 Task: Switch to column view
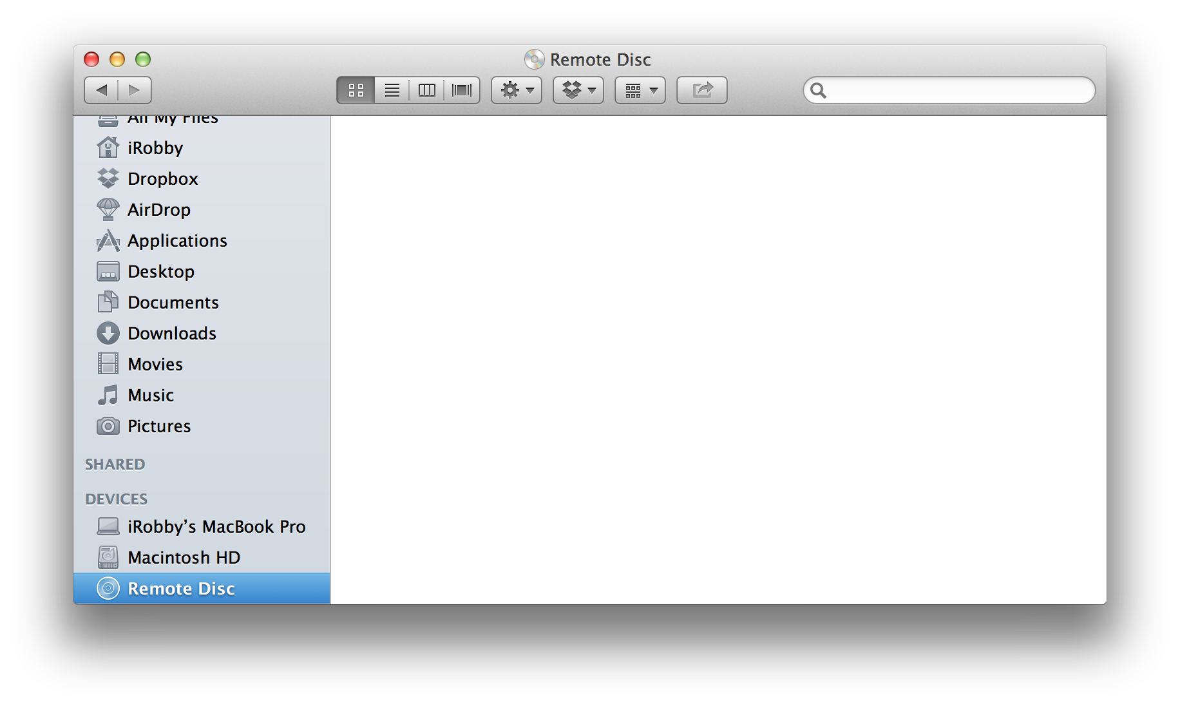426,90
